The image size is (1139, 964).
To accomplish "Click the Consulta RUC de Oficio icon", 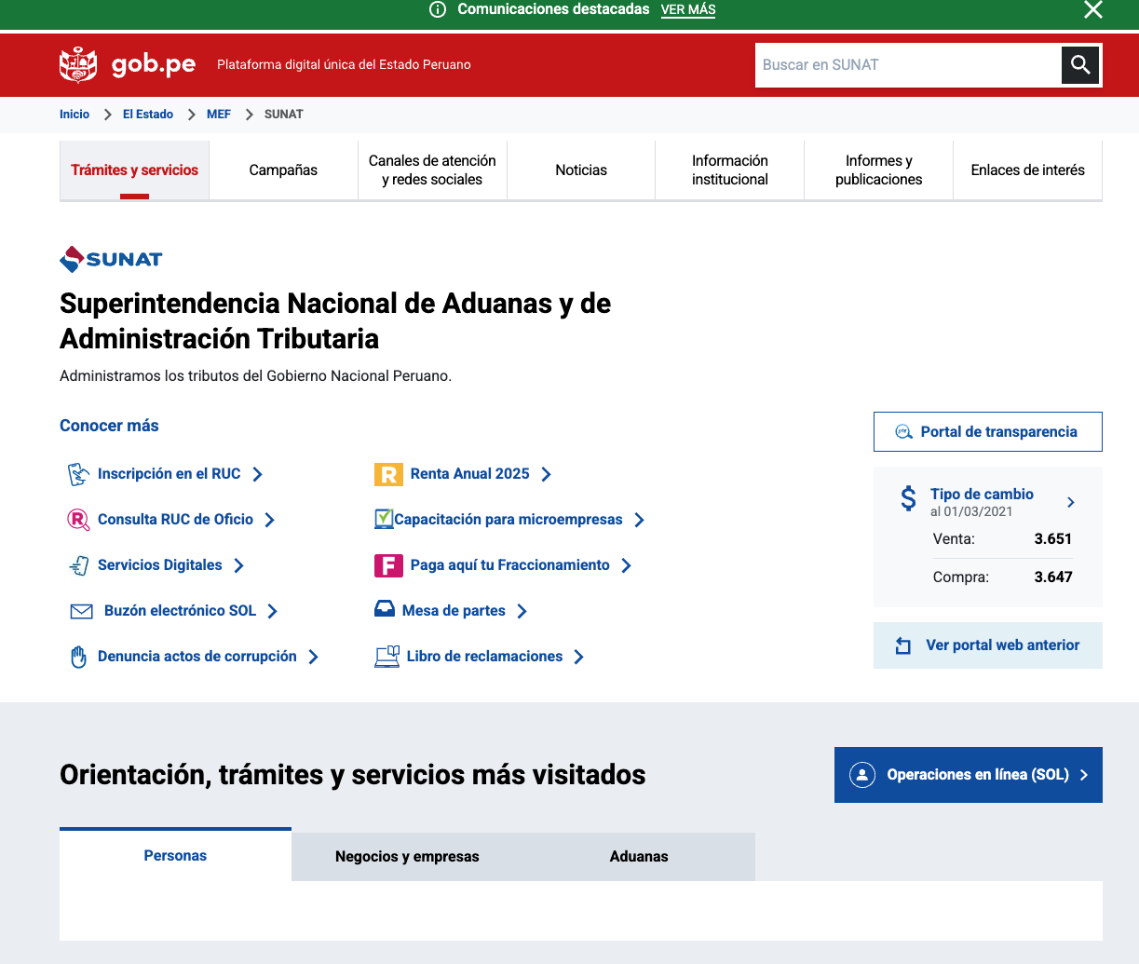I will tap(78, 520).
